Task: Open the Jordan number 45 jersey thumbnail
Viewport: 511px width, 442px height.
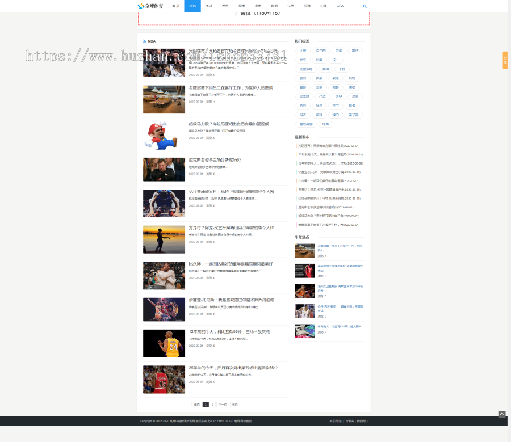Action: click(x=164, y=380)
